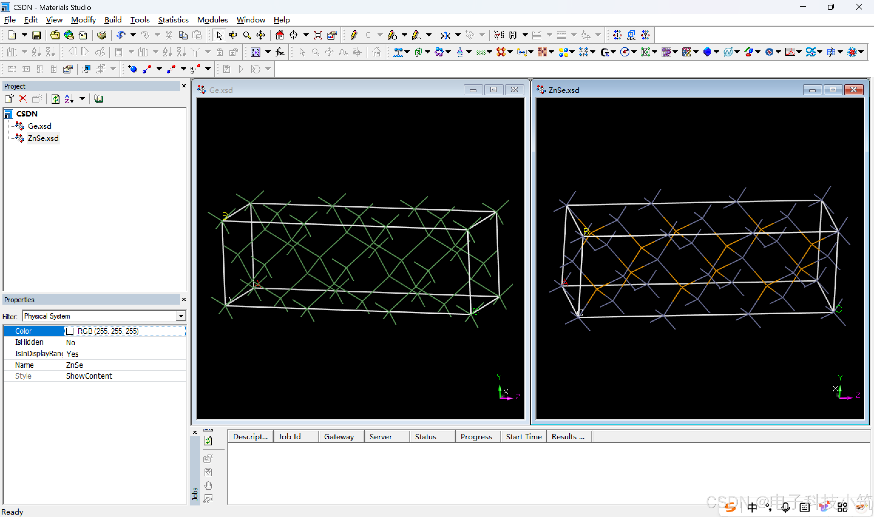Open dropdown arrow next to New document icon
Image resolution: width=874 pixels, height=517 pixels.
(x=24, y=35)
